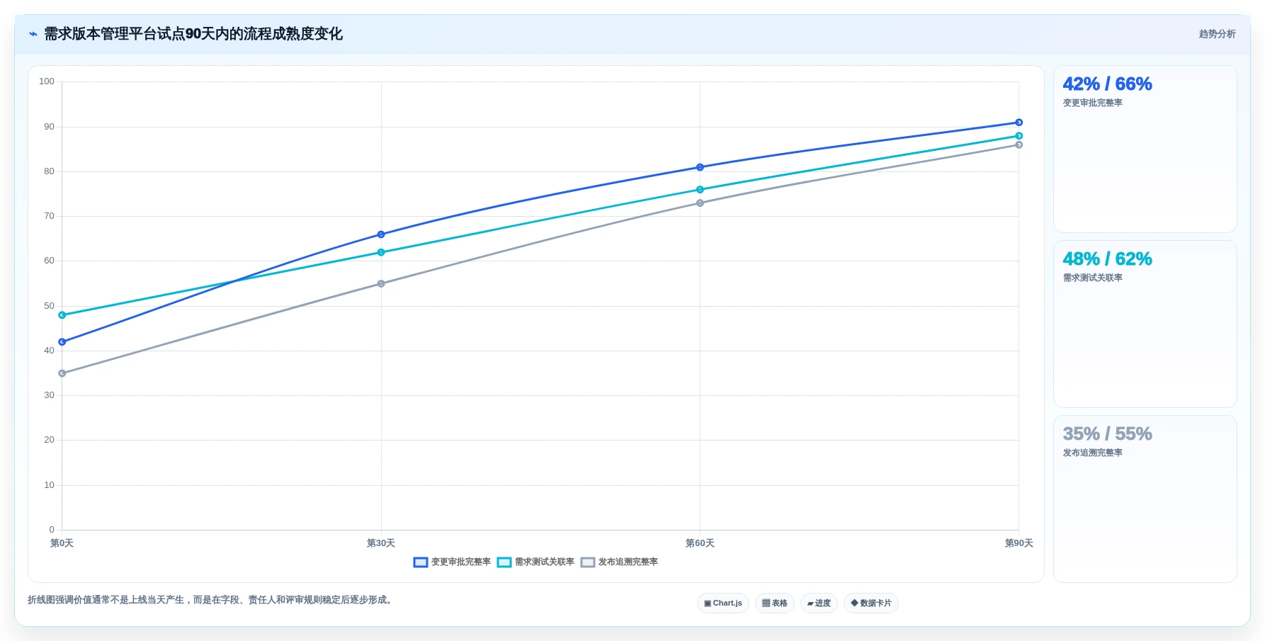Click the chart title 需求版本管理平台试点90天内的流程成熟度变化
Viewport: 1265px width, 641px height.
[x=193, y=34]
